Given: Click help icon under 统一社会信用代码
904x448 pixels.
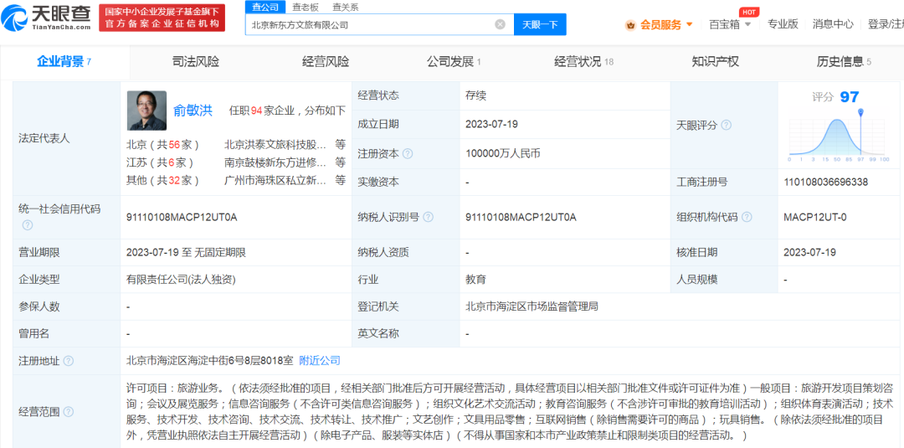Looking at the screenshot, I should coord(27,225).
